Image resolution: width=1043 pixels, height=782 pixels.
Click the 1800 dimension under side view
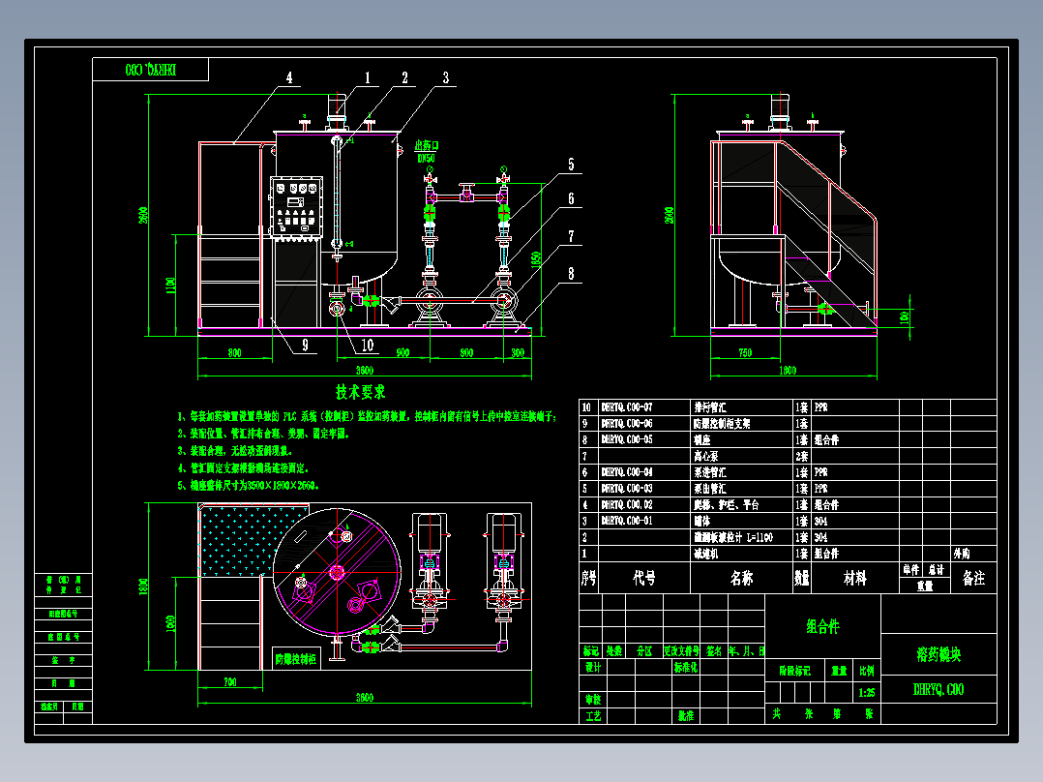click(x=788, y=370)
